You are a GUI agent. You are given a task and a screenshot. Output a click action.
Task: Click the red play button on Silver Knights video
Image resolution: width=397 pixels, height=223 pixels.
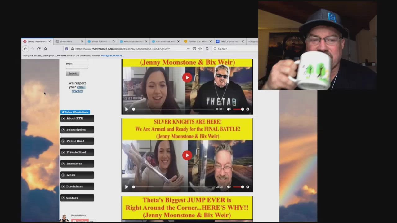187,155
